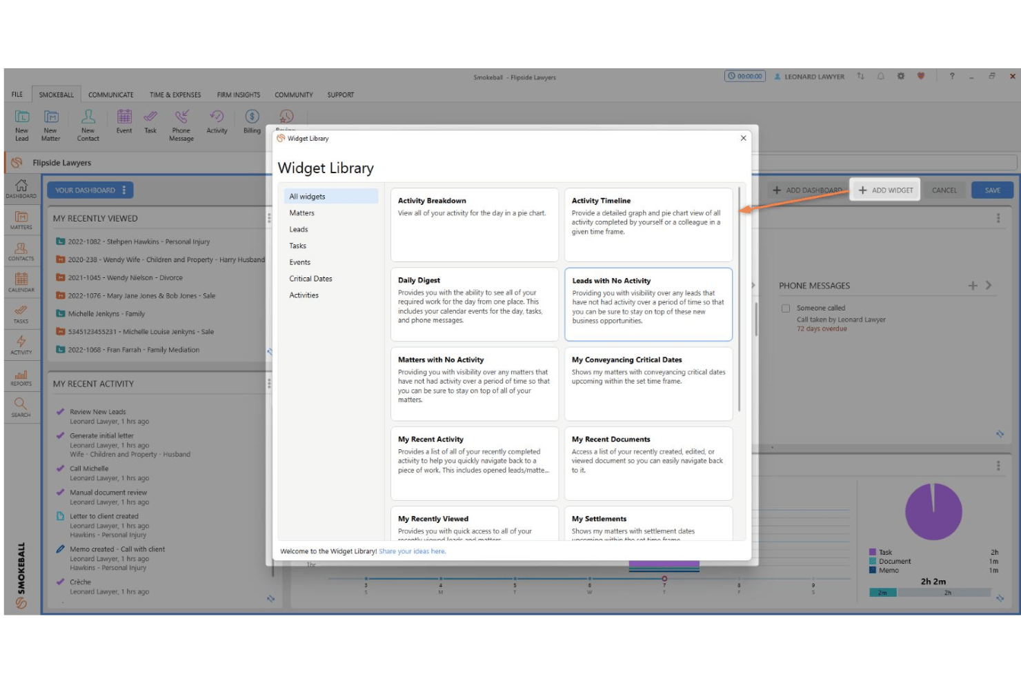The height and width of the screenshot is (681, 1021).
Task: Expand Phone Messages with the chevron arrow
Action: pos(989,285)
